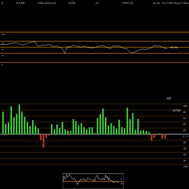Click the RSI line's lowest dip point
The width and height of the screenshot is (189, 189).
65,53
